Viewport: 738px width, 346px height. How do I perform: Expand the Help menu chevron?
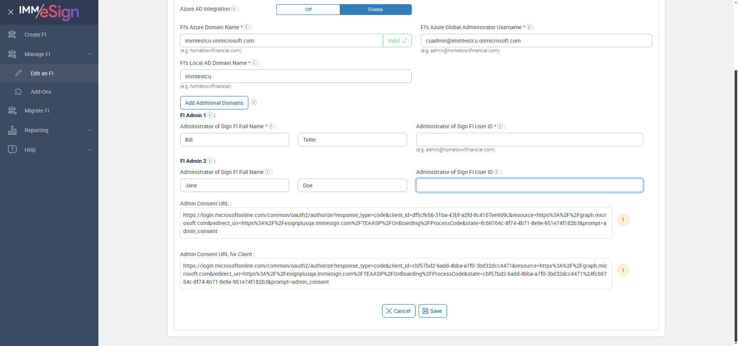coord(90,150)
